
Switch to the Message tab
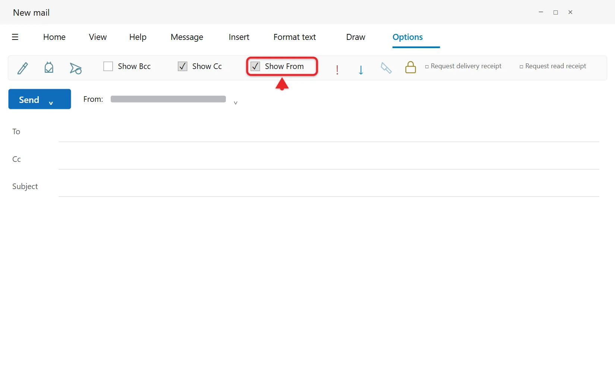tap(187, 37)
